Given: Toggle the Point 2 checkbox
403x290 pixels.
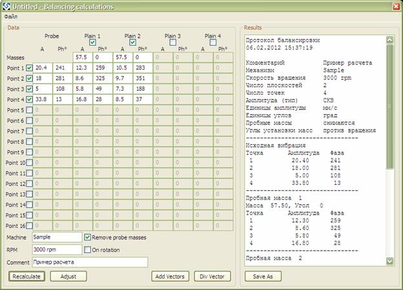Looking at the screenshot, I should (x=29, y=79).
